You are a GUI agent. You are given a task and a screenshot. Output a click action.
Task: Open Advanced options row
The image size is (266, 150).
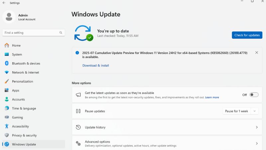(167, 143)
